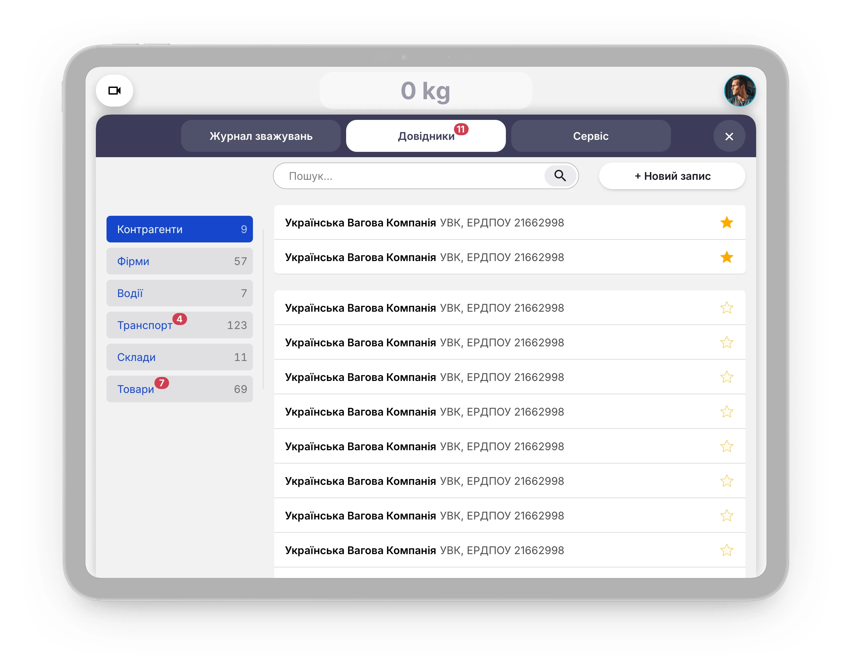Remove star from second favorite row
Image resolution: width=852 pixels, height=666 pixels.
[726, 257]
